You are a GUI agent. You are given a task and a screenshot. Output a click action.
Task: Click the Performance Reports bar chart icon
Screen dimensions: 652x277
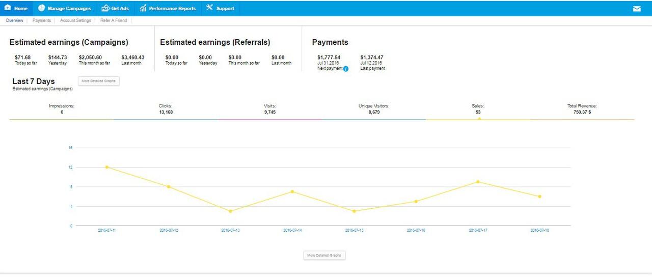click(x=143, y=8)
